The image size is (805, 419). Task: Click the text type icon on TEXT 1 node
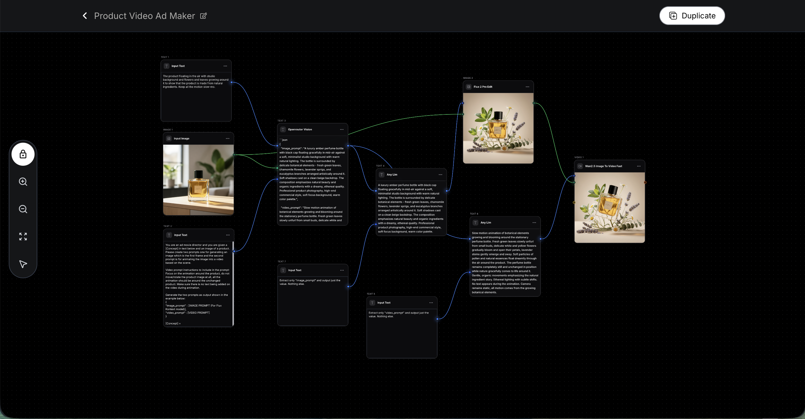point(166,66)
